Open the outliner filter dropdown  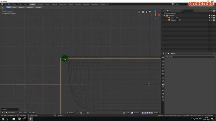click(x=210, y=10)
